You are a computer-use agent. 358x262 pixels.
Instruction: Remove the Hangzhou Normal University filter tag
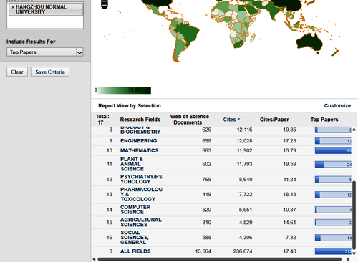(x=13, y=7)
